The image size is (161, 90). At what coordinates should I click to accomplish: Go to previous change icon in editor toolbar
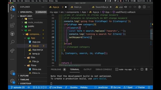click(x=126, y=7)
